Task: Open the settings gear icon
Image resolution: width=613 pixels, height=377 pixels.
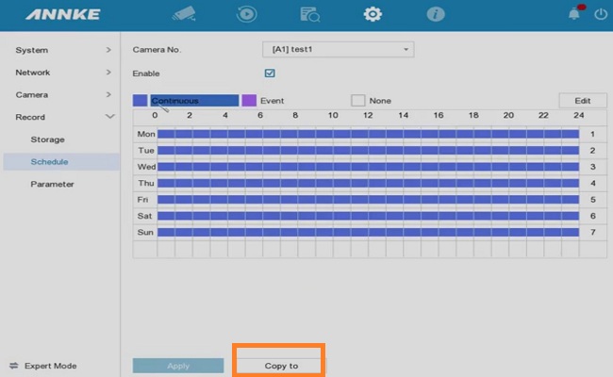Action: pos(373,14)
